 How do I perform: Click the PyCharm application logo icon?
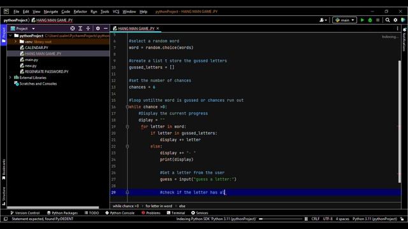click(6, 11)
